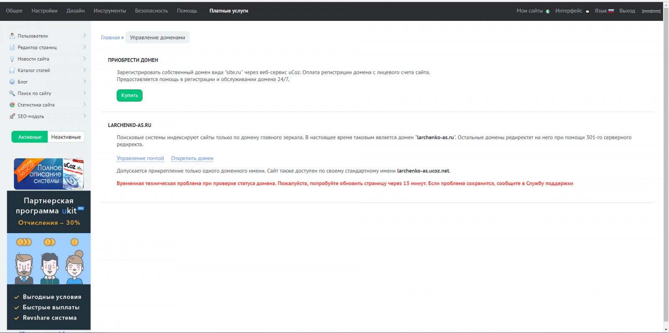Click the Редактор страниц page icon
The width and height of the screenshot is (669, 333).
coord(12,47)
